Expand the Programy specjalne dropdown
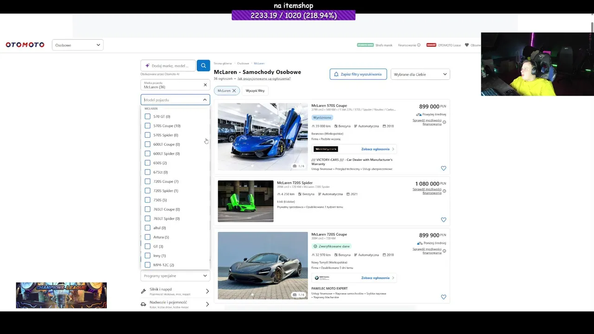The image size is (594, 334). (x=175, y=276)
